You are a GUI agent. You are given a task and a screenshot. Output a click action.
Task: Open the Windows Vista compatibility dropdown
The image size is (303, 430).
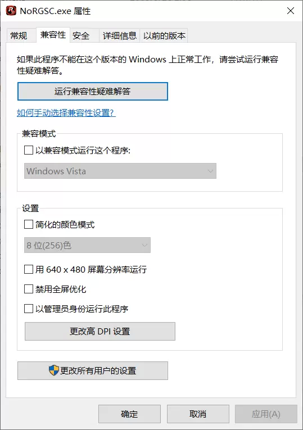pos(120,171)
